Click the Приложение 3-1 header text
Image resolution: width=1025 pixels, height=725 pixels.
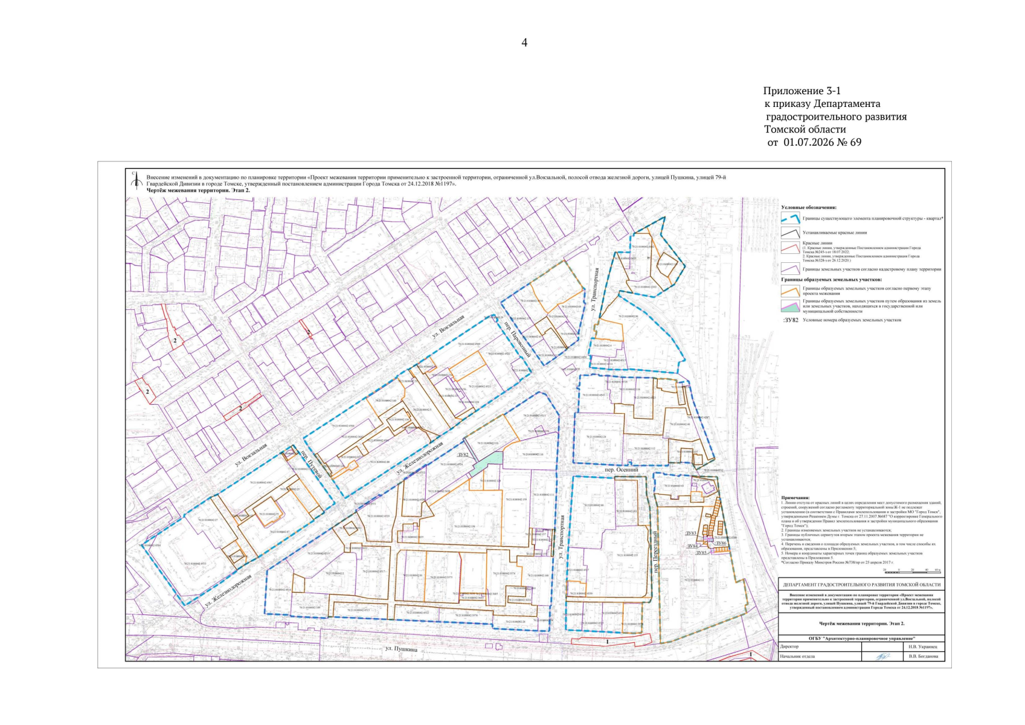[x=802, y=91]
